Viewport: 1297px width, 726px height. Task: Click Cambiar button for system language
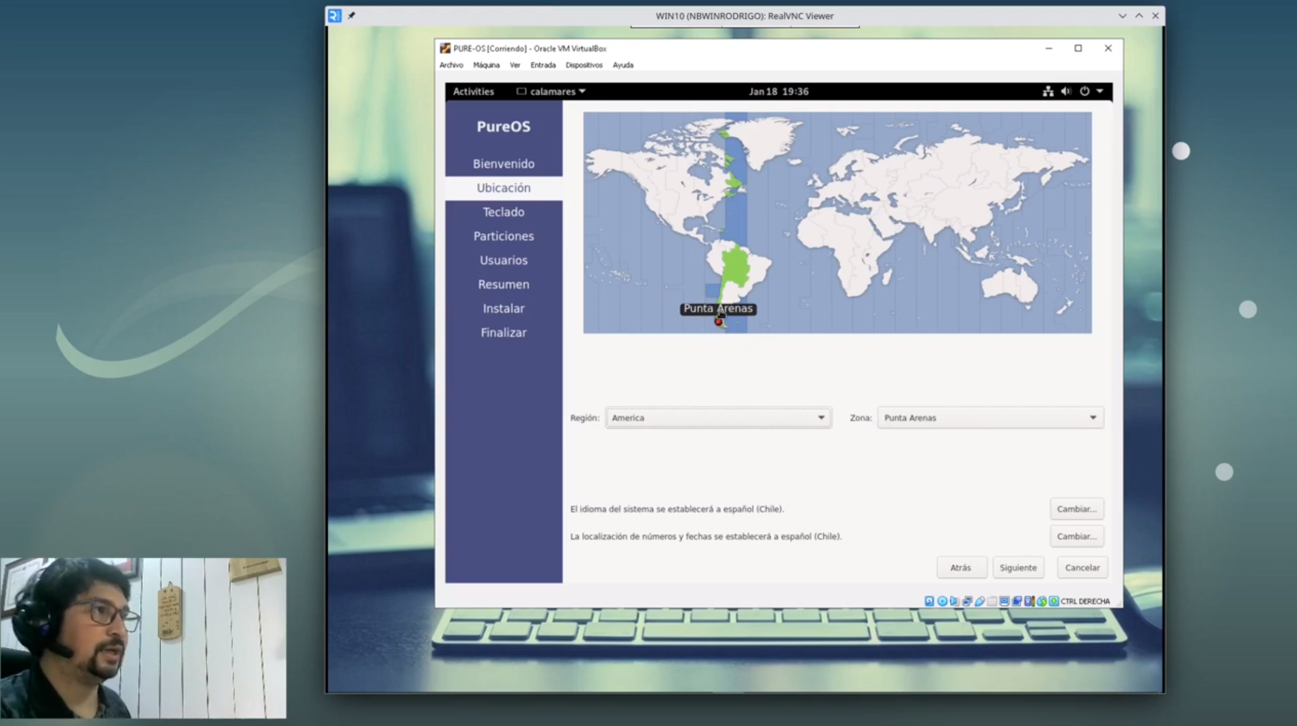[1076, 509]
